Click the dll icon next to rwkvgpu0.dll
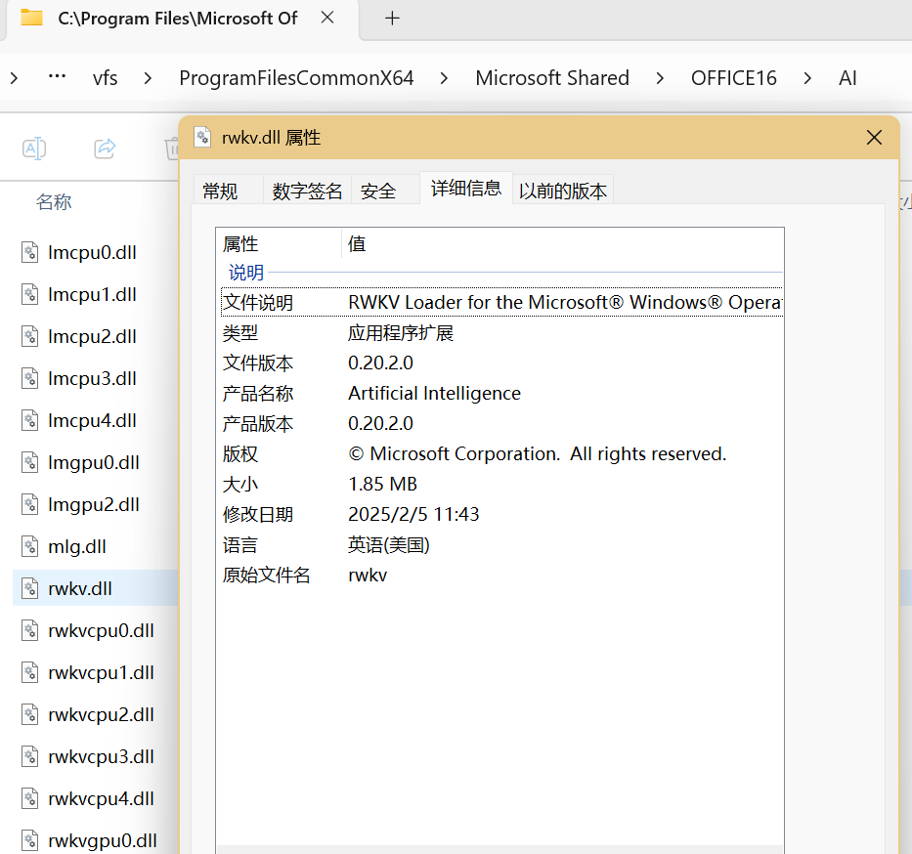This screenshot has height=854, width=912. [29, 840]
